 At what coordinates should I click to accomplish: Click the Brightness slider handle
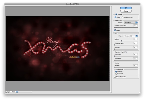point(114,56)
